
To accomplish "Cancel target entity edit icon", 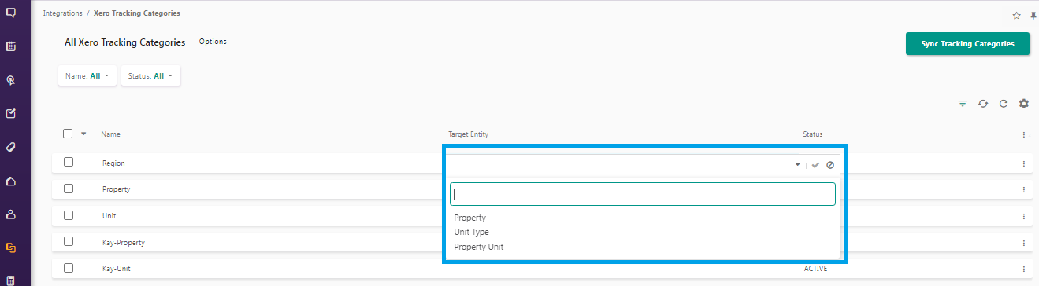I will coord(830,165).
